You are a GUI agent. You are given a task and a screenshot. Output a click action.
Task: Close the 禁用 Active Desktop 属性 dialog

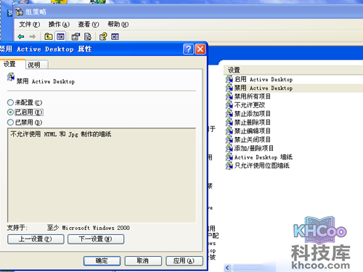tap(200, 49)
